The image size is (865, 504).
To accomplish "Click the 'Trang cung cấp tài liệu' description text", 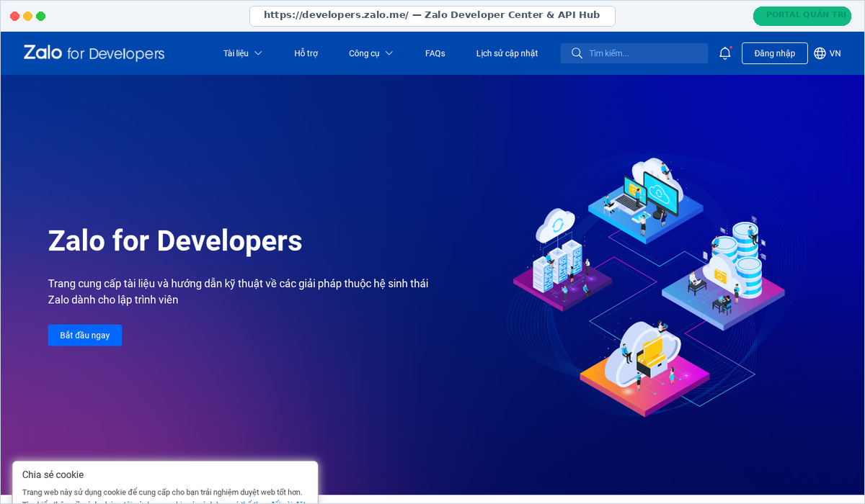I will (238, 292).
